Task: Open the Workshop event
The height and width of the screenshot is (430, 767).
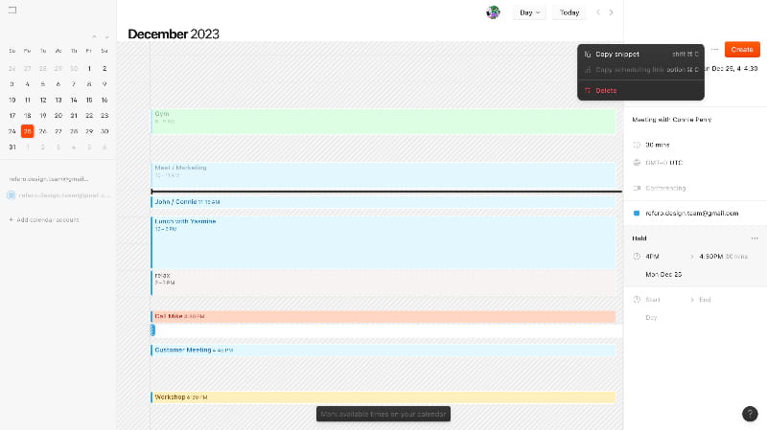Action: click(x=383, y=397)
